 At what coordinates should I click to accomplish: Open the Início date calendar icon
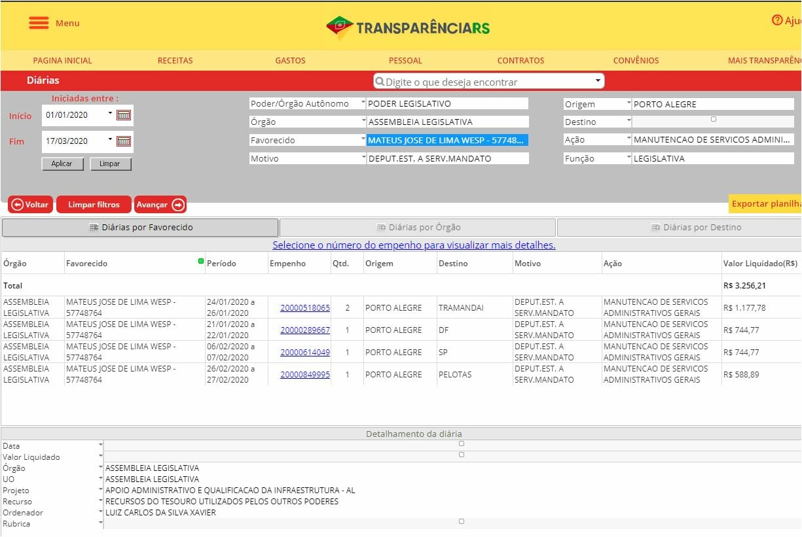tap(124, 115)
